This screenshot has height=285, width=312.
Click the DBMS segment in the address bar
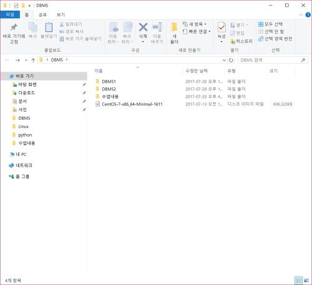(57, 60)
